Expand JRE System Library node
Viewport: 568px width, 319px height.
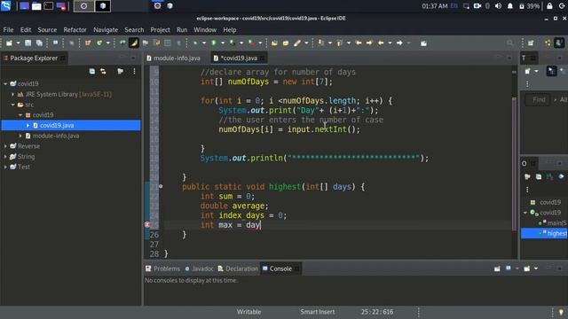click(x=13, y=95)
